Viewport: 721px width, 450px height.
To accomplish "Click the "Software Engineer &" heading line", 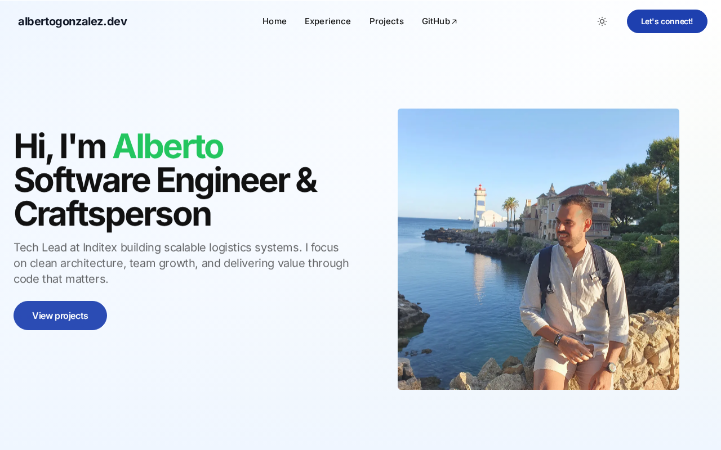I will click(165, 180).
